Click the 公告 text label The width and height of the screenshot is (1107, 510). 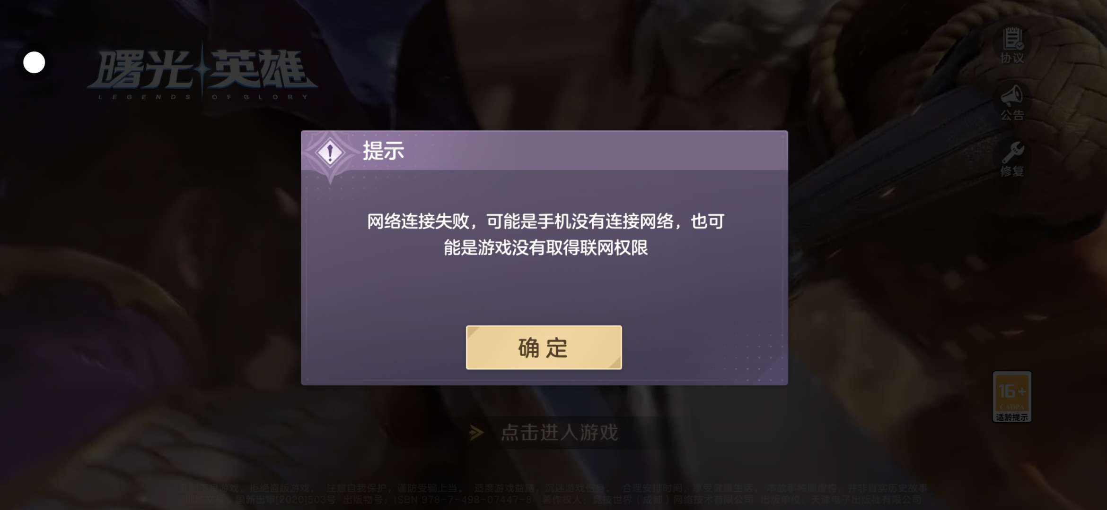1012,115
